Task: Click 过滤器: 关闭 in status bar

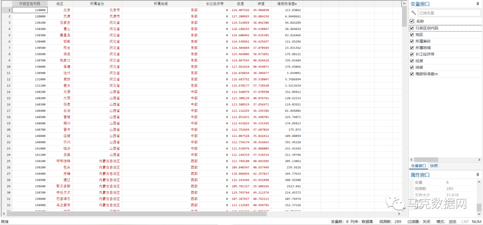Action: tap(419, 221)
